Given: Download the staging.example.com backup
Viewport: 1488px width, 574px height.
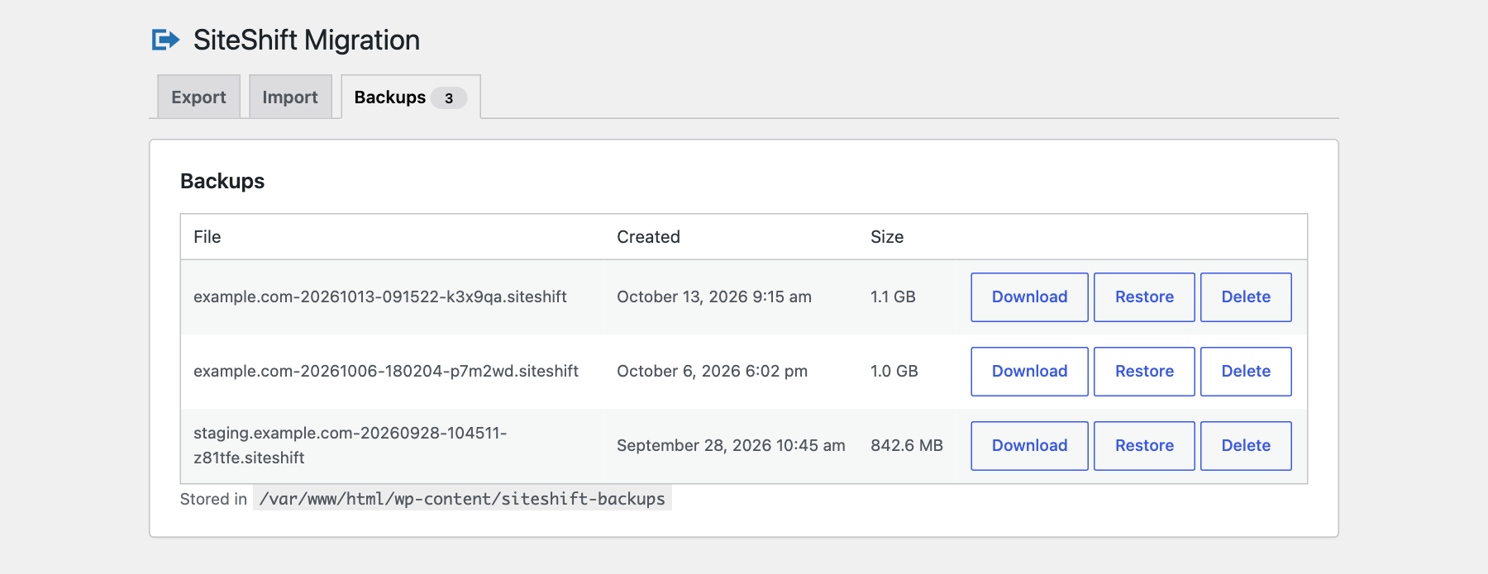Looking at the screenshot, I should click(x=1029, y=446).
